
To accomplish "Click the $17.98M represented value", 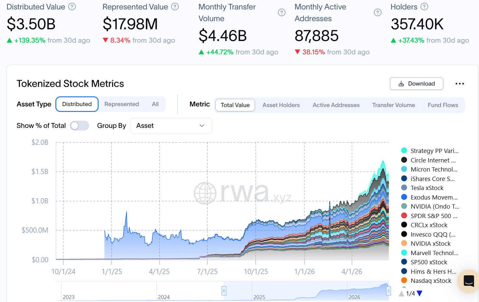I will coord(130,24).
